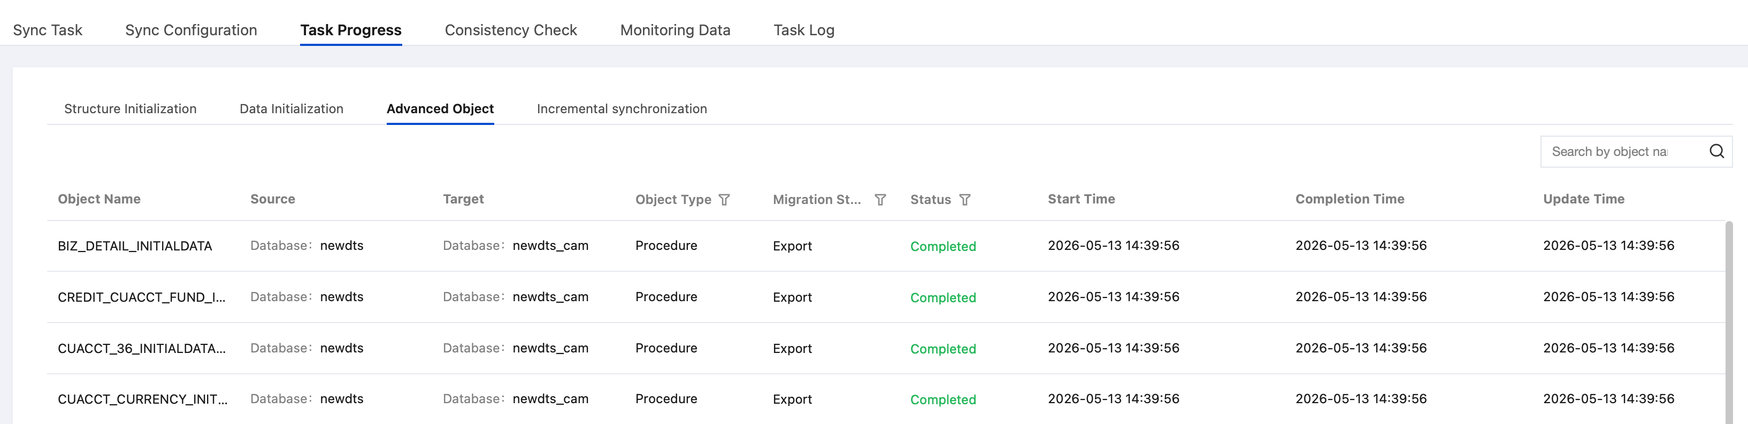This screenshot has width=1748, height=424.
Task: Click target newdts_cam in BIZ_DETAIL_INITIALDATA row
Action: [550, 245]
